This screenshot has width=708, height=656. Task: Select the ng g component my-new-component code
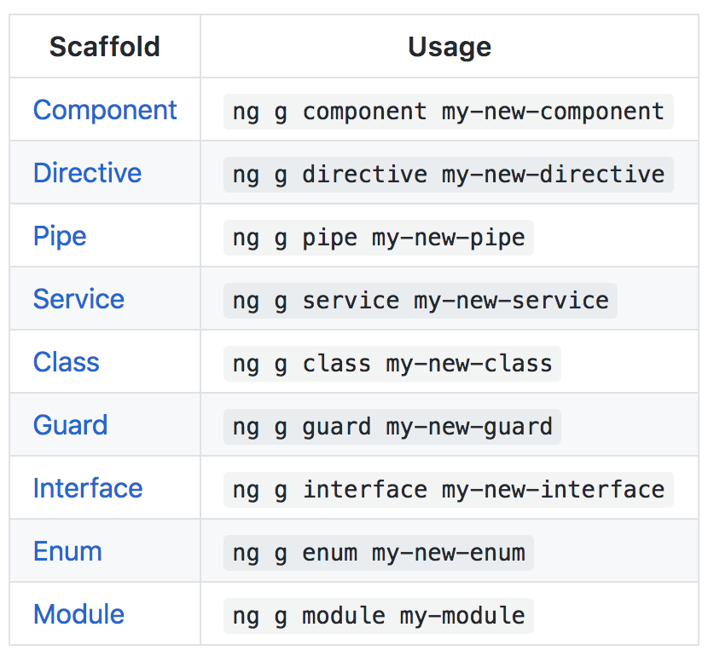(x=449, y=112)
